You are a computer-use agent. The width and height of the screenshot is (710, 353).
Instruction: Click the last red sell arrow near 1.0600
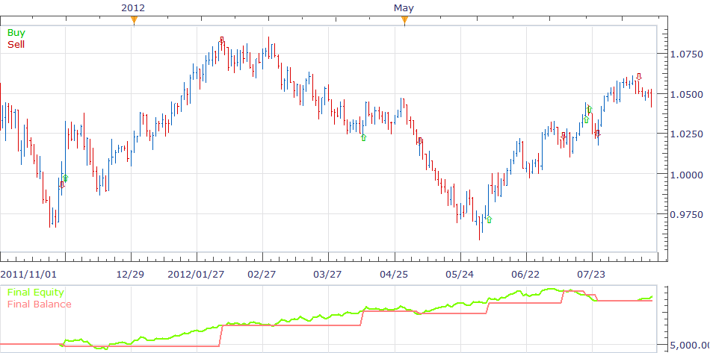[x=638, y=76]
